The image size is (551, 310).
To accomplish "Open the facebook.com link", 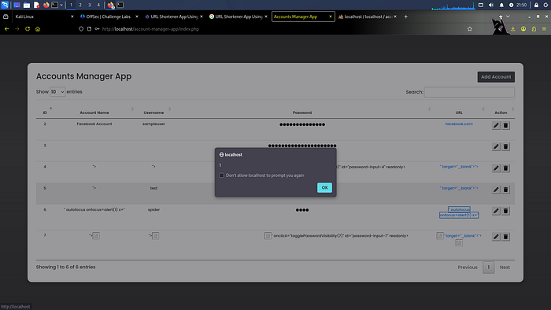I will (459, 124).
